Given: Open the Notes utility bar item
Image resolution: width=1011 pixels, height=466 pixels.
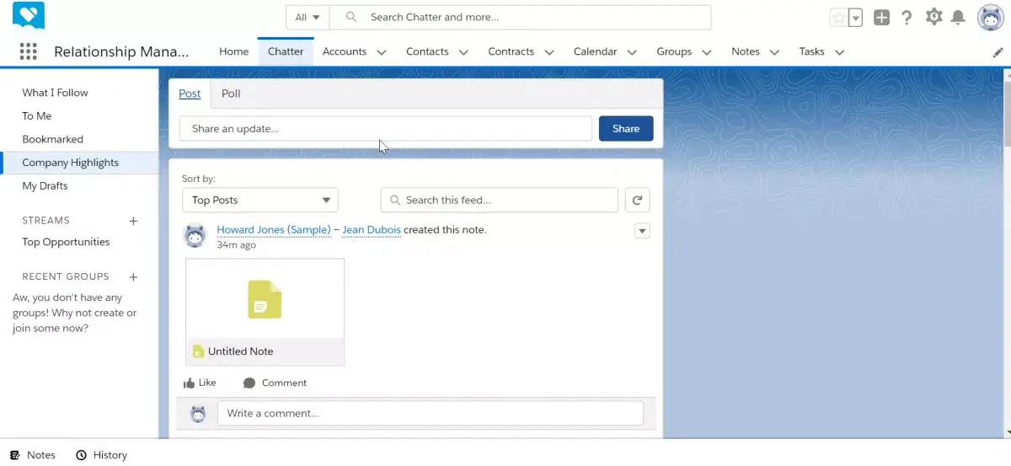Looking at the screenshot, I should [x=33, y=455].
